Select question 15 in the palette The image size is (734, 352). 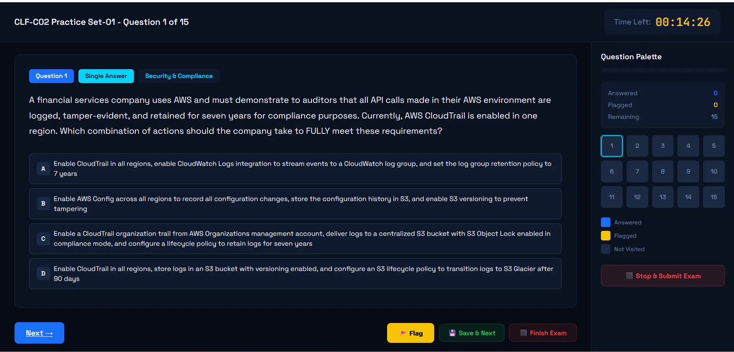point(714,197)
